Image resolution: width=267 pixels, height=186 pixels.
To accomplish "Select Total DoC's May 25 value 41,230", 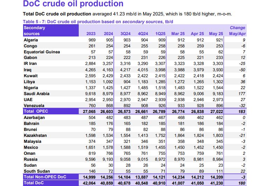I will point(216,182).
